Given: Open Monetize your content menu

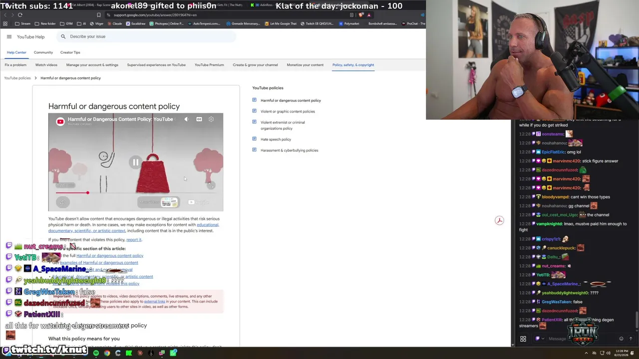Looking at the screenshot, I should pyautogui.click(x=305, y=65).
